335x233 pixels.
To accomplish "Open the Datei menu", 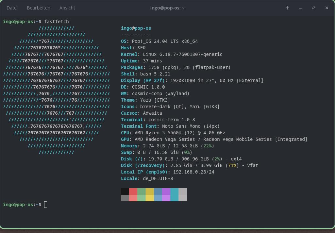I will point(12,8).
